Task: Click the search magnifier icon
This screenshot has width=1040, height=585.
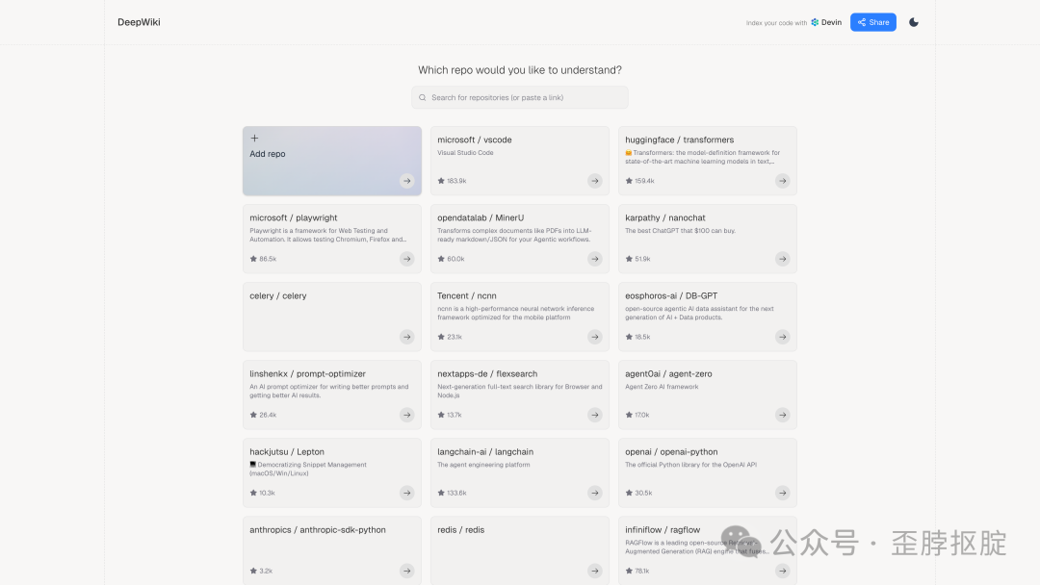Action: [423, 97]
